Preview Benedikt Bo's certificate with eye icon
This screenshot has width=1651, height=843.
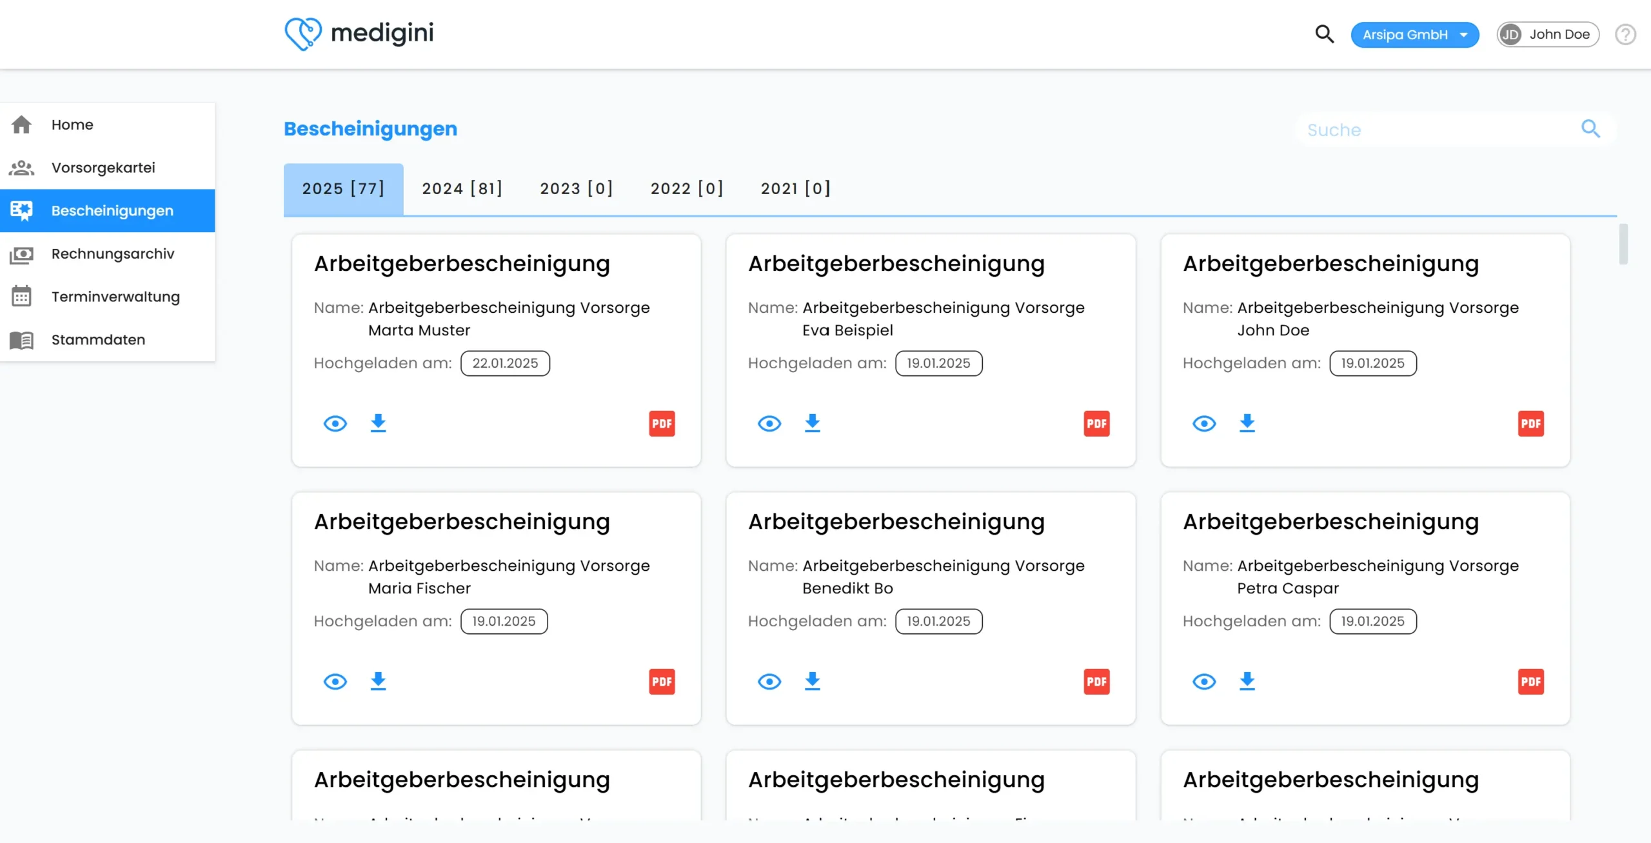[x=769, y=682]
